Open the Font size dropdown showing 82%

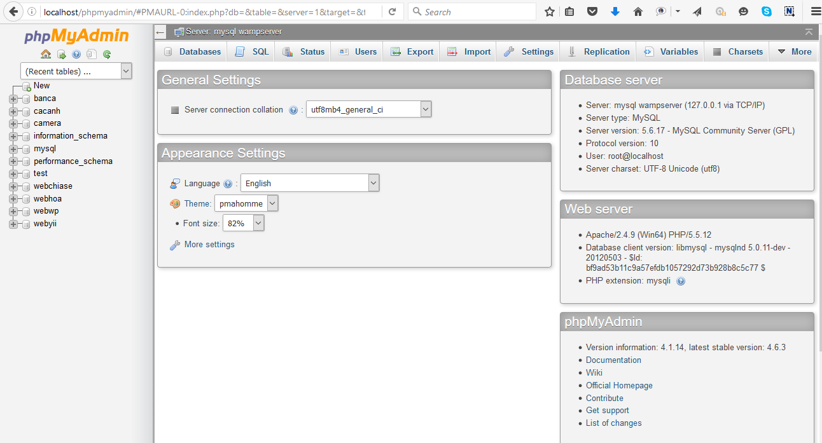click(243, 223)
